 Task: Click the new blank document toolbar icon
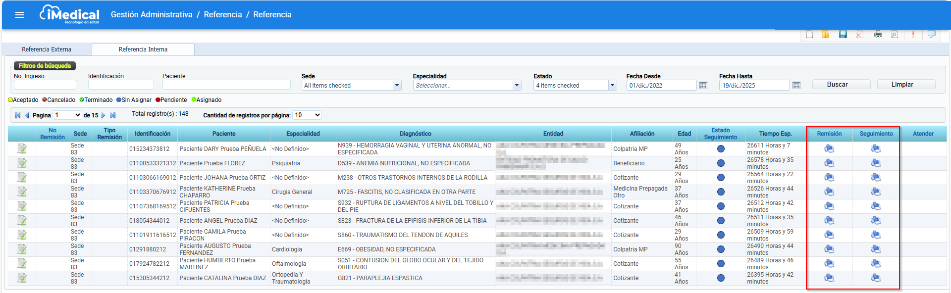click(809, 34)
